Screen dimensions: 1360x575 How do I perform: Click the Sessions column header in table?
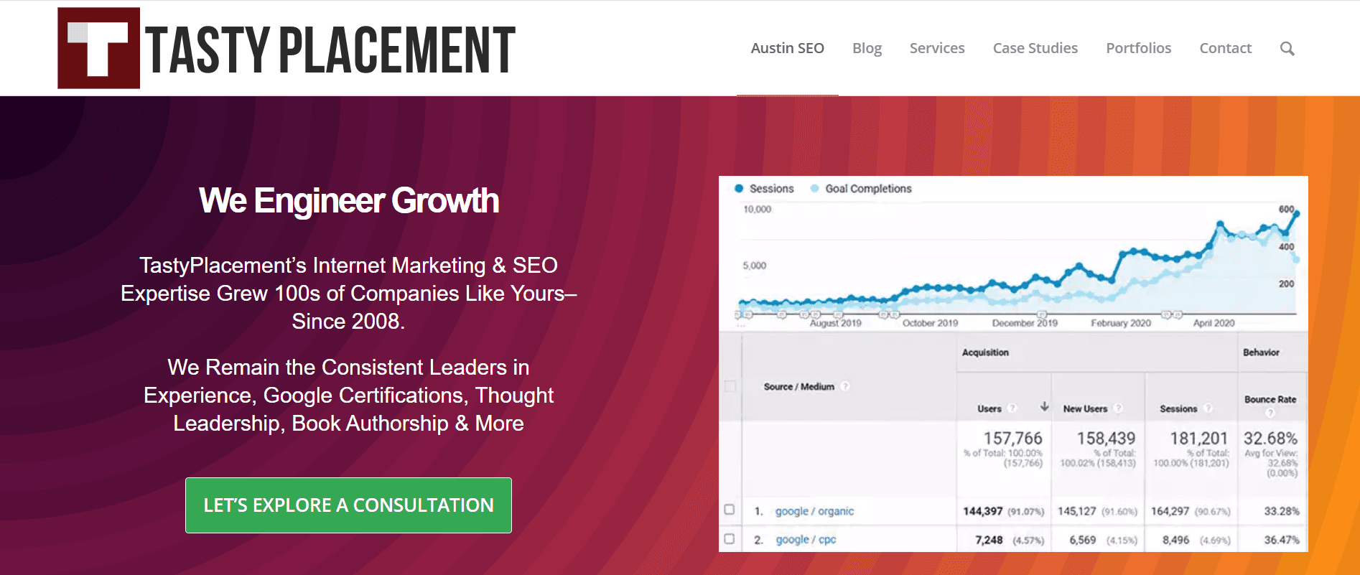pos(1178,408)
